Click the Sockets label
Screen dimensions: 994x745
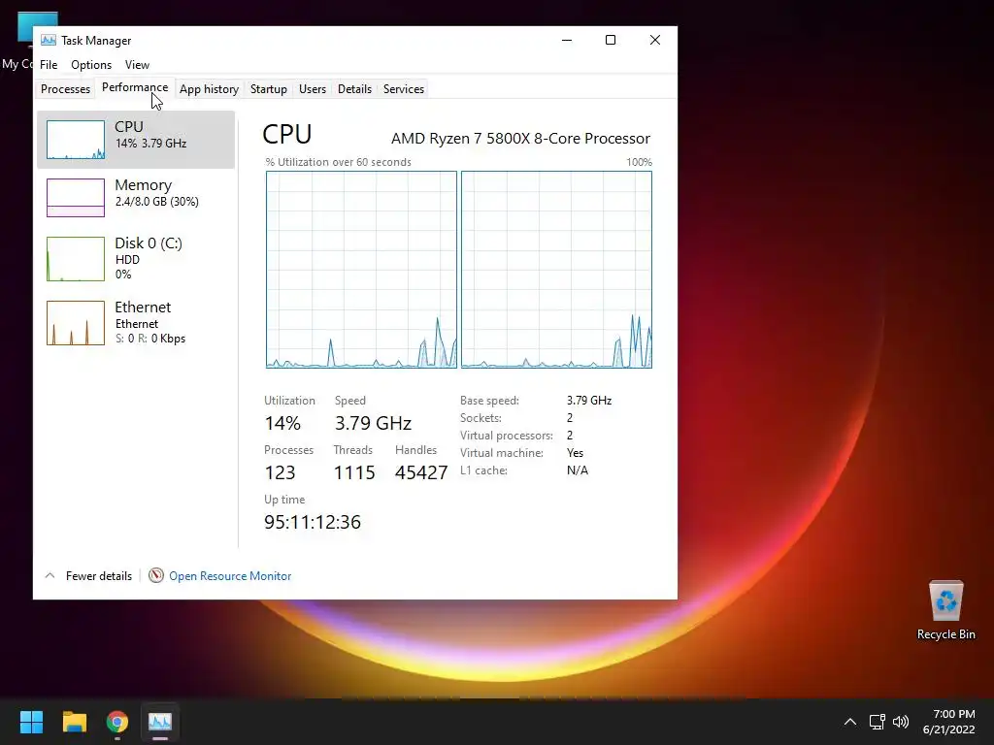480,417
